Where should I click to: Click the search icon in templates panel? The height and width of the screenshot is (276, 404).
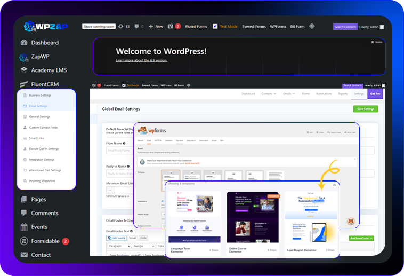click(334, 185)
